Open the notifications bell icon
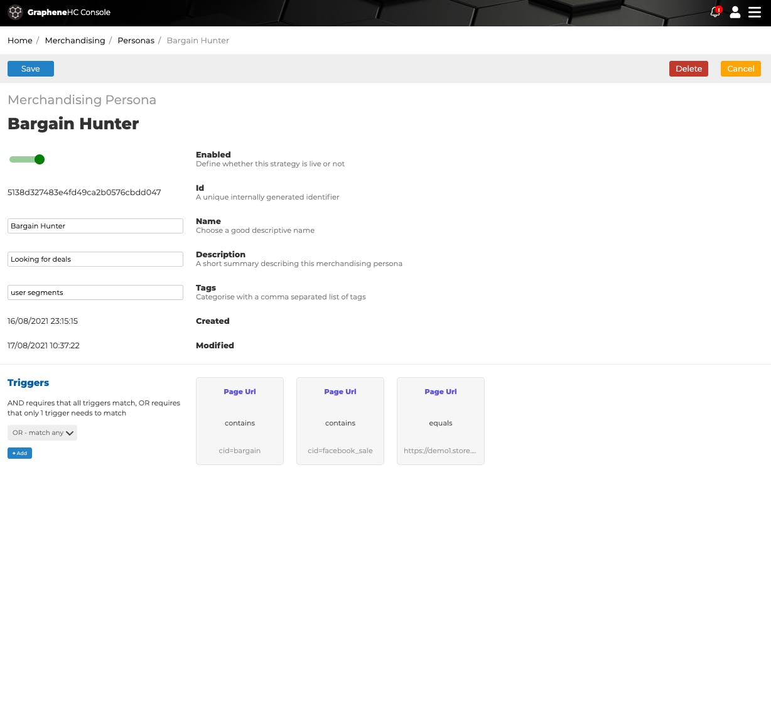This screenshot has width=771, height=728. coord(715,12)
